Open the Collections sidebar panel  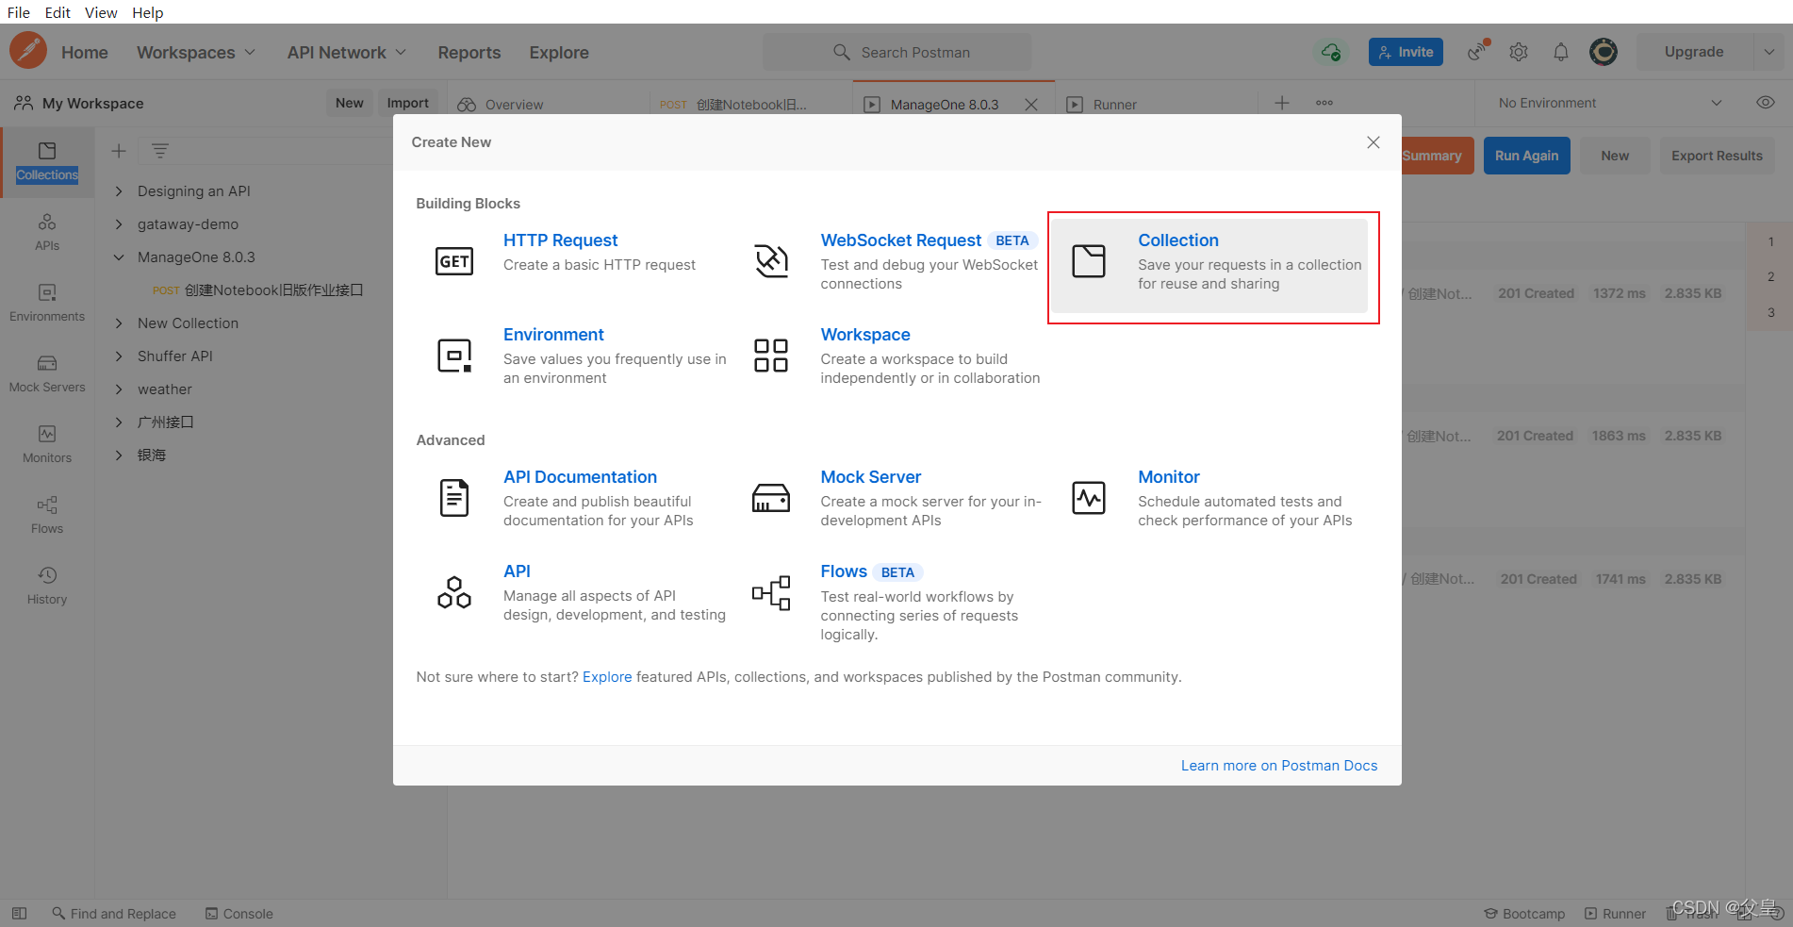pyautogui.click(x=47, y=162)
